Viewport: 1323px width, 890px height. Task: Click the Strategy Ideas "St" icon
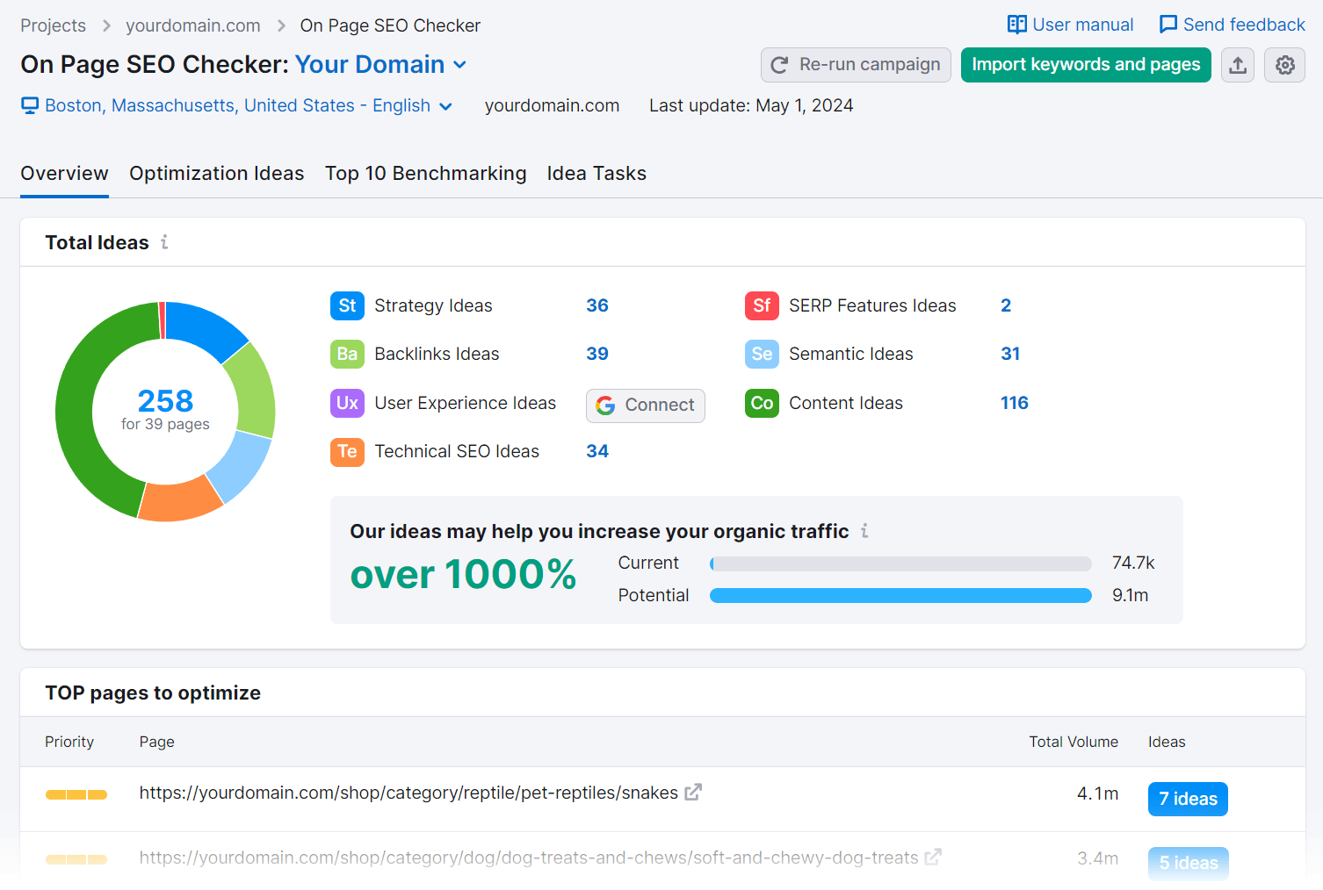[x=347, y=305]
